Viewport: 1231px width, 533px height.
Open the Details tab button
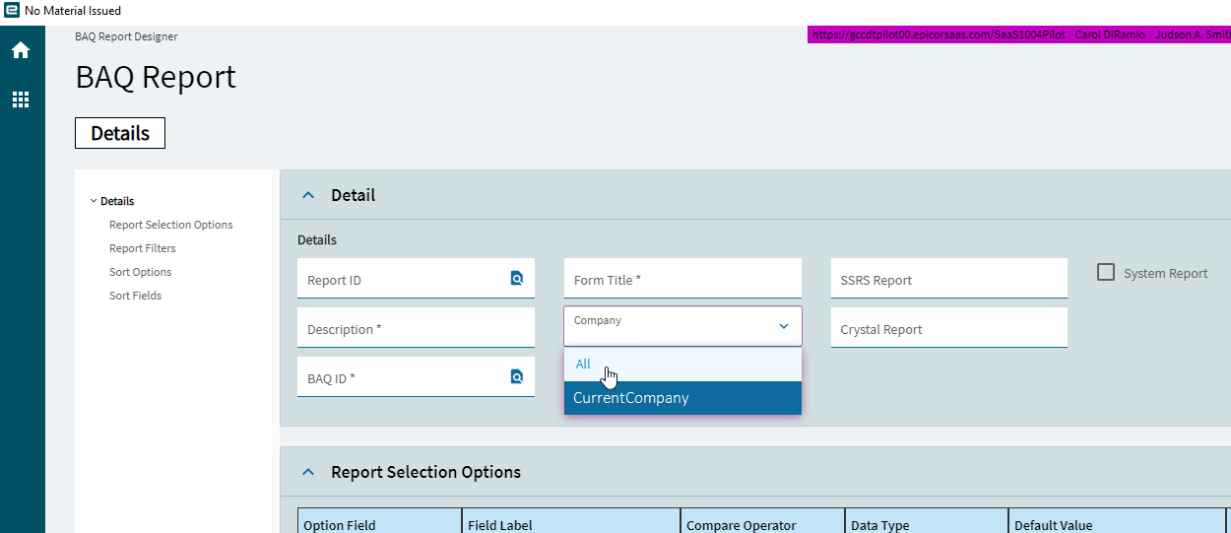[x=120, y=133]
